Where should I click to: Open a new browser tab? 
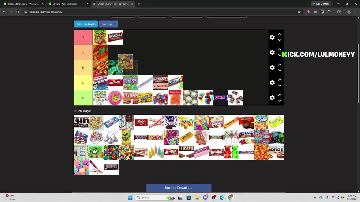pos(139,4)
